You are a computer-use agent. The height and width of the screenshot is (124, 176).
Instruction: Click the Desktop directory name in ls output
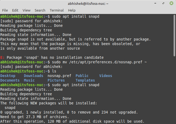tap(8, 76)
